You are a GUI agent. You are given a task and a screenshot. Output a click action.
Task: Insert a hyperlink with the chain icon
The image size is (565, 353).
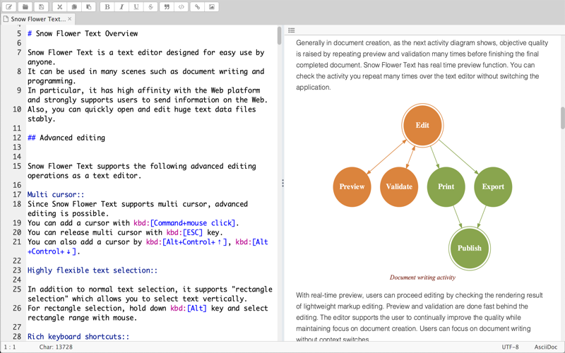click(197, 7)
